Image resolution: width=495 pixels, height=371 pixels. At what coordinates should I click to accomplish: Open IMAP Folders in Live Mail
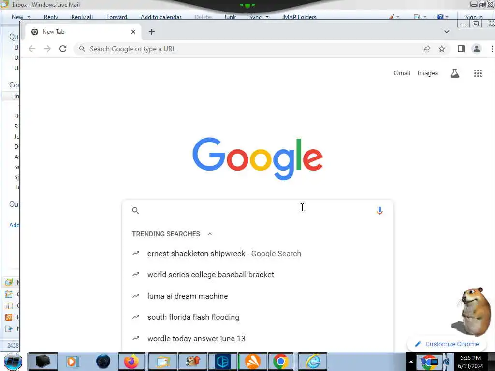299,17
